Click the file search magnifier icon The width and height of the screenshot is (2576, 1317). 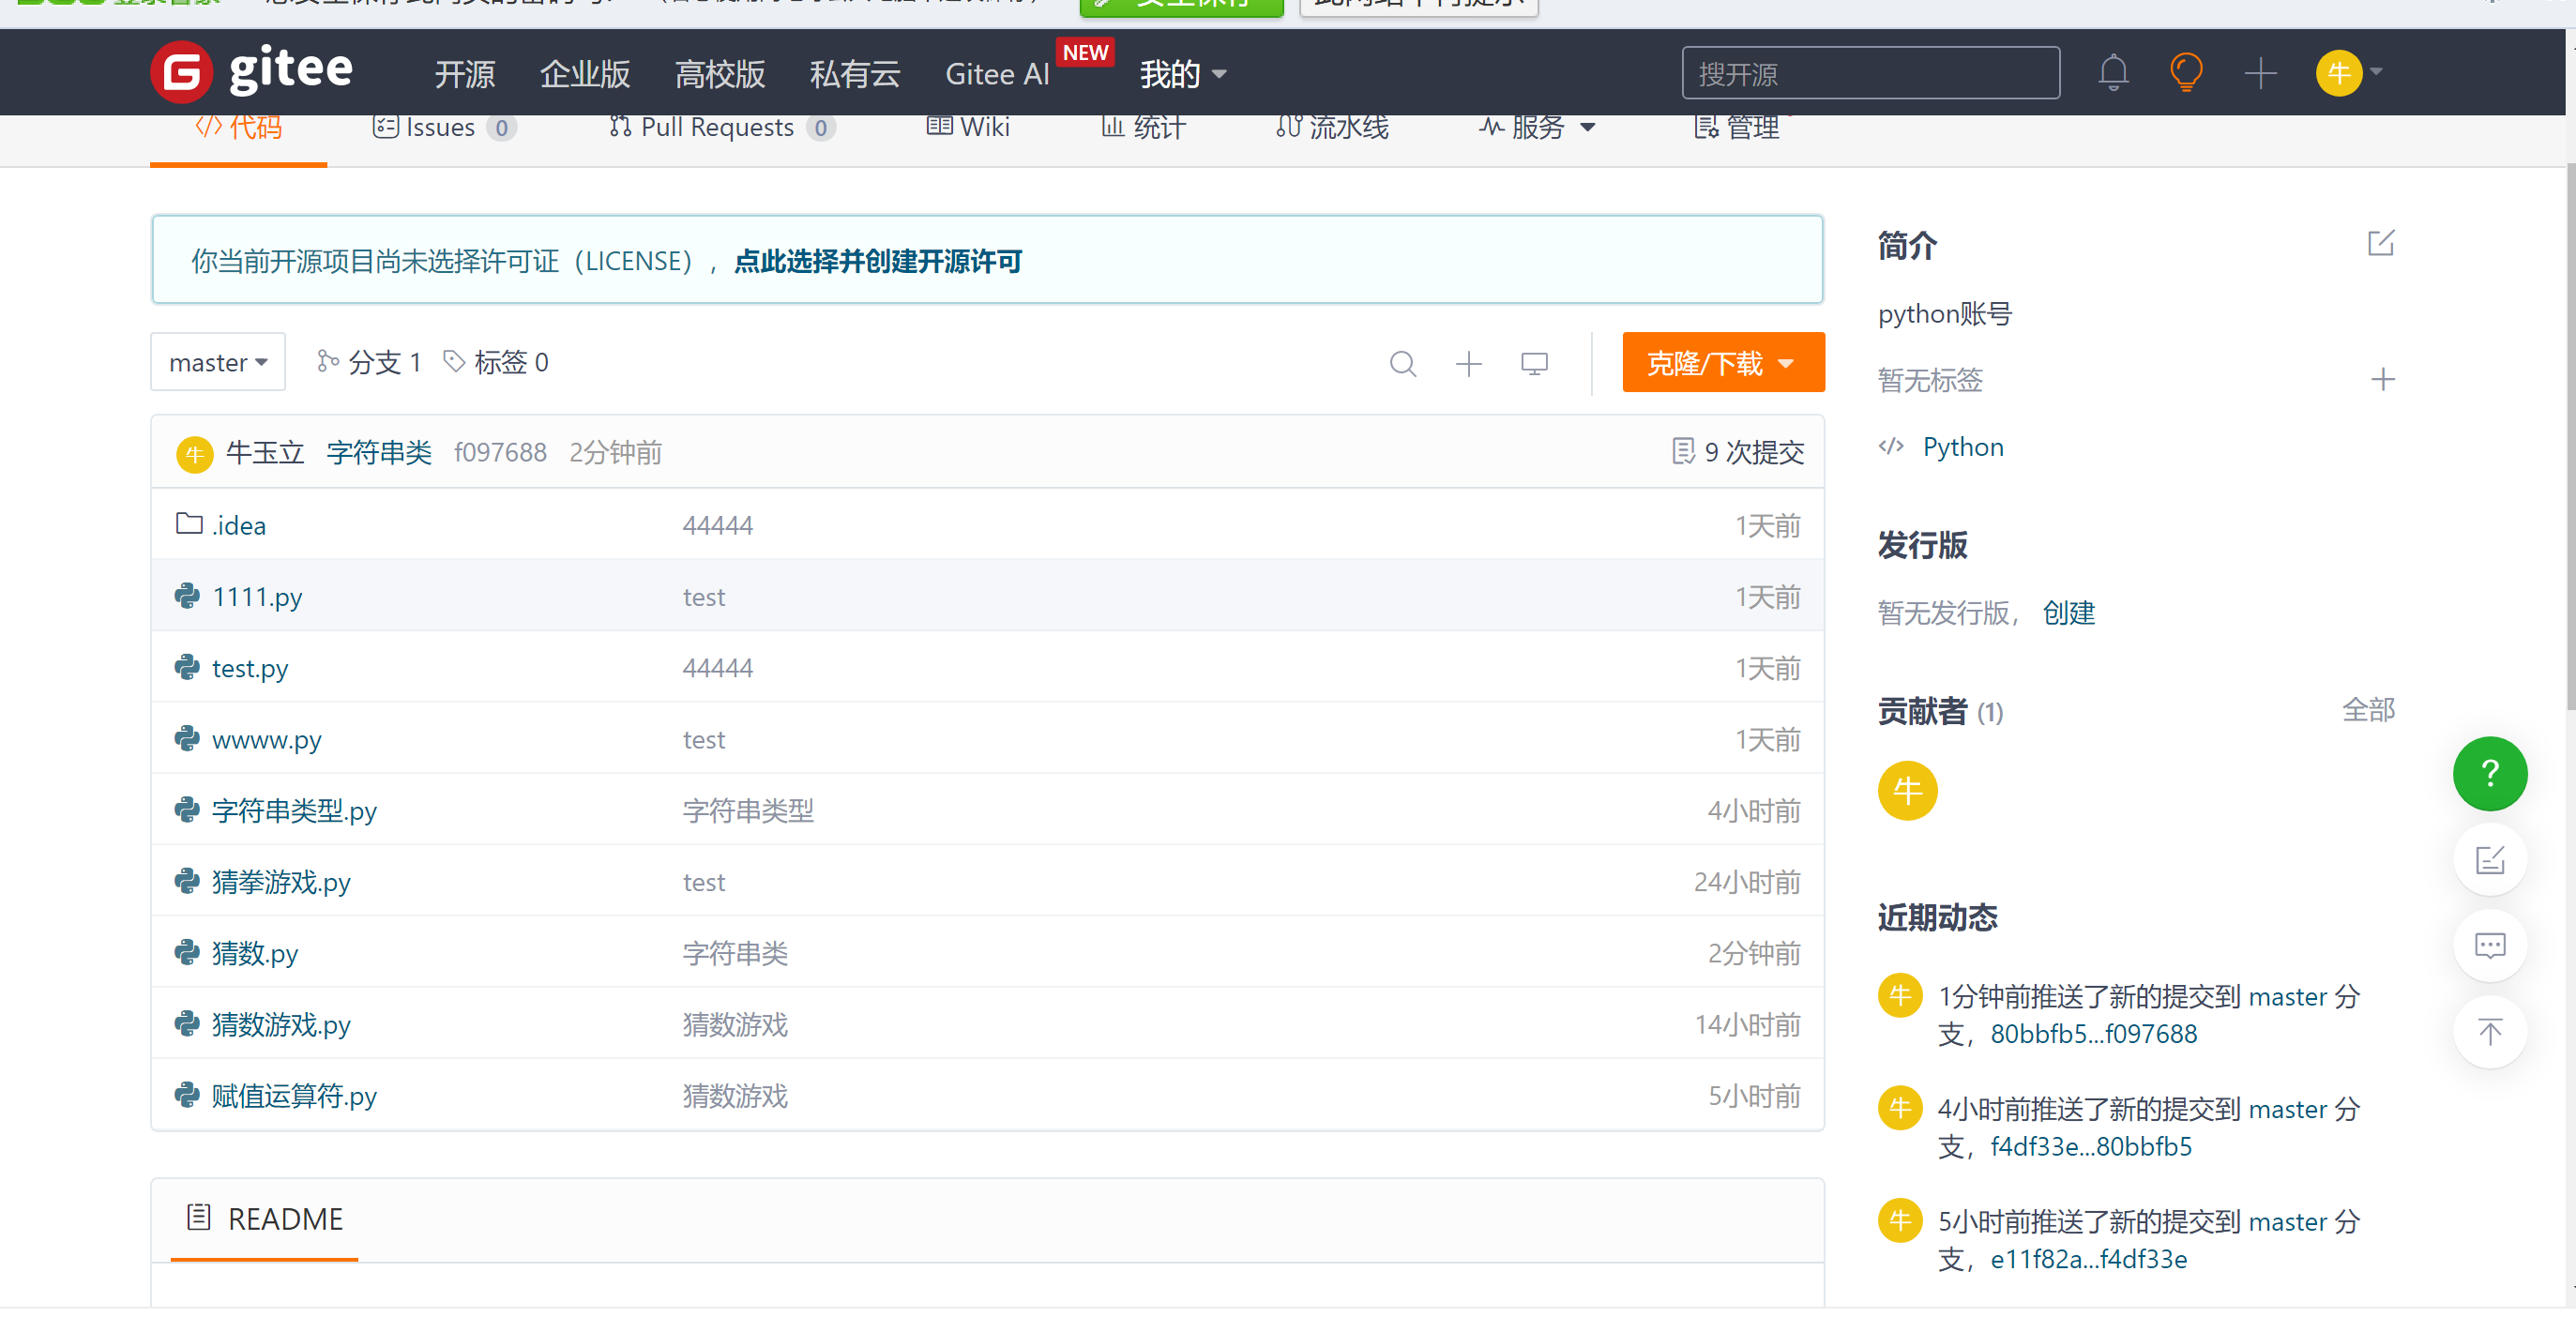click(x=1402, y=363)
